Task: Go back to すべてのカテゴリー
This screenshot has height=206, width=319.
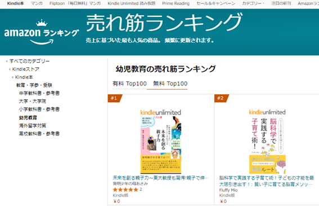Action: click(29, 61)
